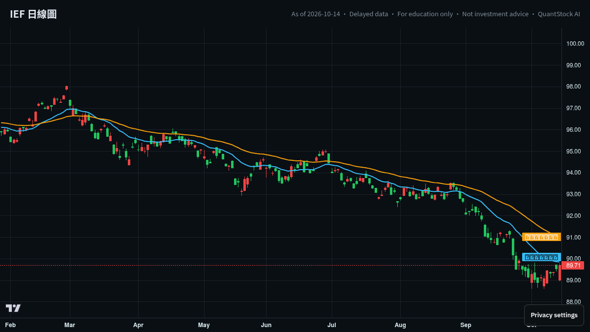Viewport: 590px width, 332px height.
Task: Click the 95.00 price axis label
Action: coord(574,151)
